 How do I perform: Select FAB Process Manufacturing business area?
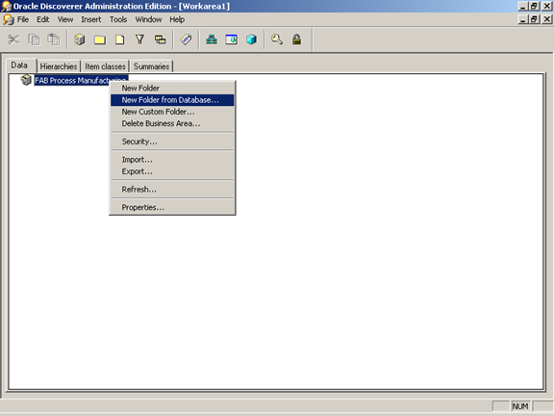[81, 80]
